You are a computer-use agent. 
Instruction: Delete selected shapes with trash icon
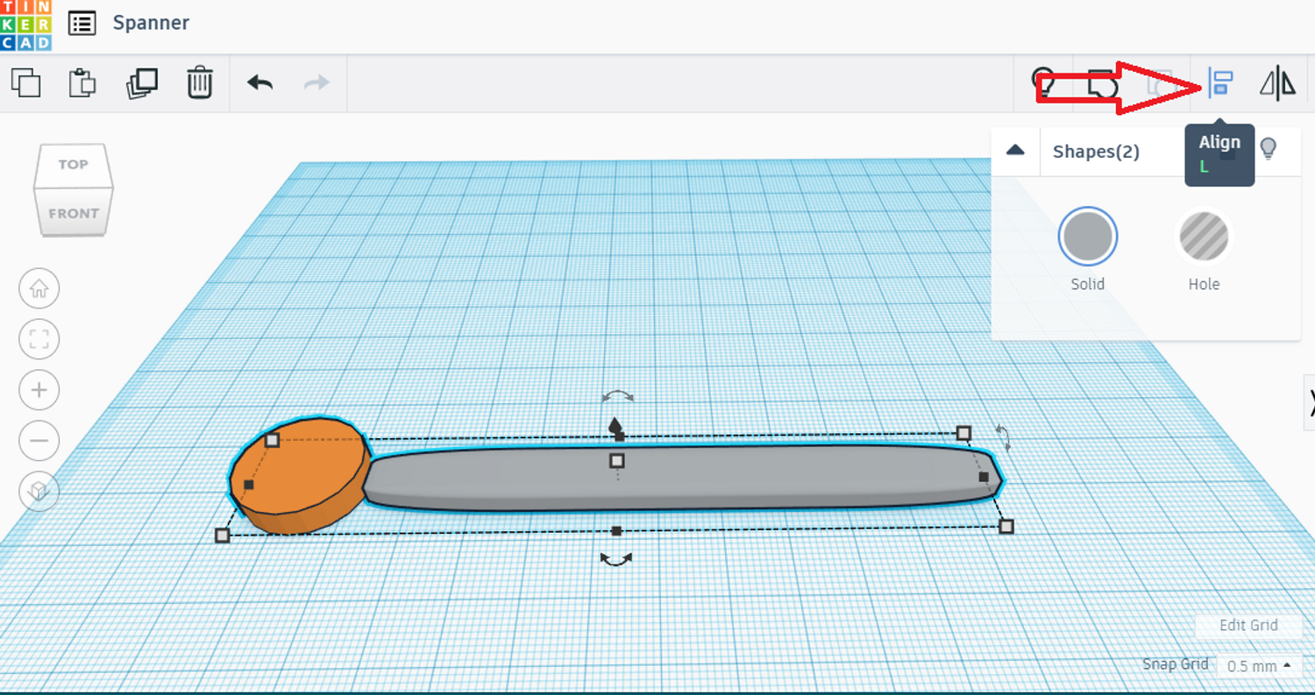pos(200,82)
